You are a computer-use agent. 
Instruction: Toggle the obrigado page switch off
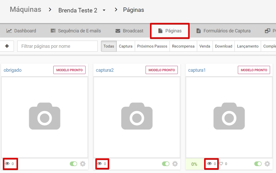click(x=73, y=164)
